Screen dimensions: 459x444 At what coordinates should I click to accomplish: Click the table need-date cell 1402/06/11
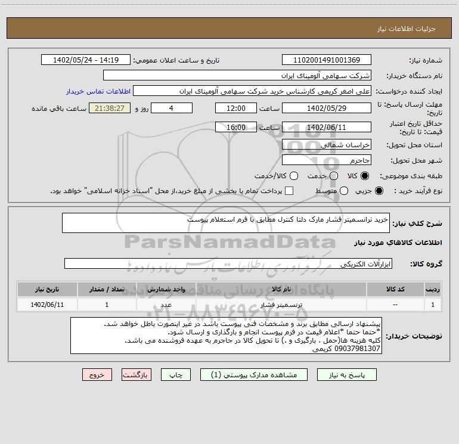click(47, 305)
